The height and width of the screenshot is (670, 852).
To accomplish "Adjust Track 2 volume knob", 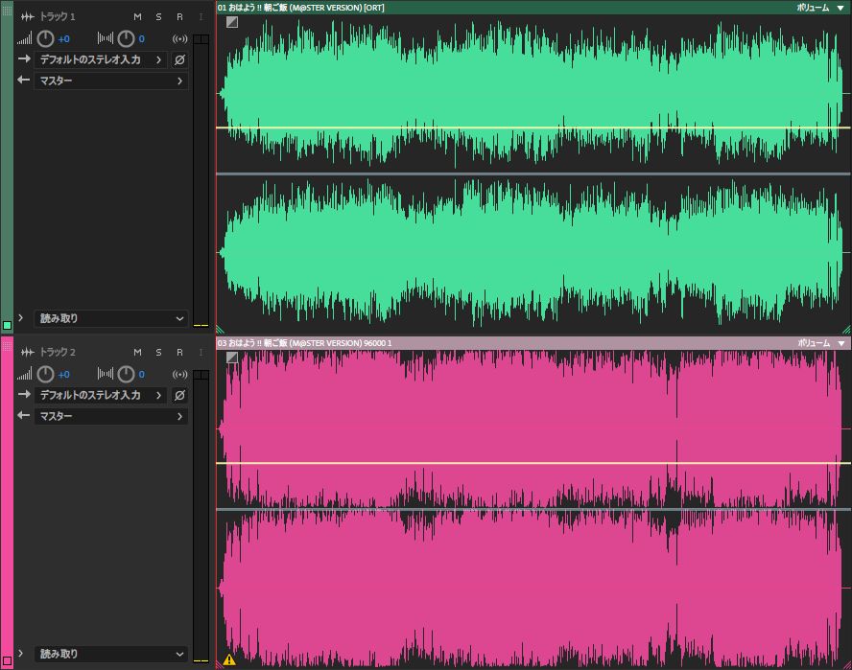I will (46, 374).
